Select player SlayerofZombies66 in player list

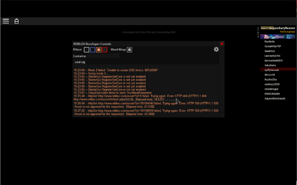click(x=275, y=98)
